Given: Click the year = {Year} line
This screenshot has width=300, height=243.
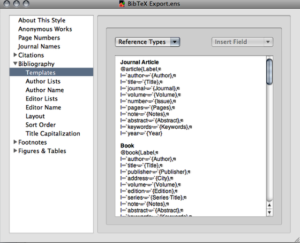Looking at the screenshot, I should click(141, 134).
